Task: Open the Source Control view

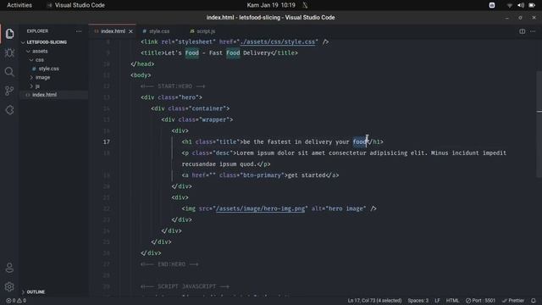Action: [9, 91]
